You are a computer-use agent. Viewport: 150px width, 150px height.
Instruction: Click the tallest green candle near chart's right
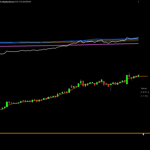(x=127, y=79)
